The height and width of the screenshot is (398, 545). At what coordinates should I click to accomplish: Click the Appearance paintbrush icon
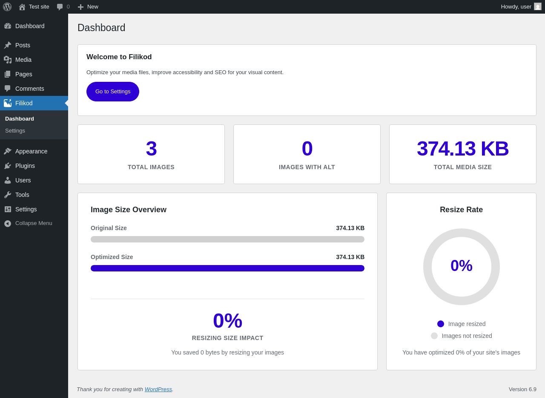point(8,151)
